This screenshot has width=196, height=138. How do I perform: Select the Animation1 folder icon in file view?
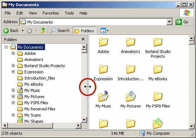(131, 42)
